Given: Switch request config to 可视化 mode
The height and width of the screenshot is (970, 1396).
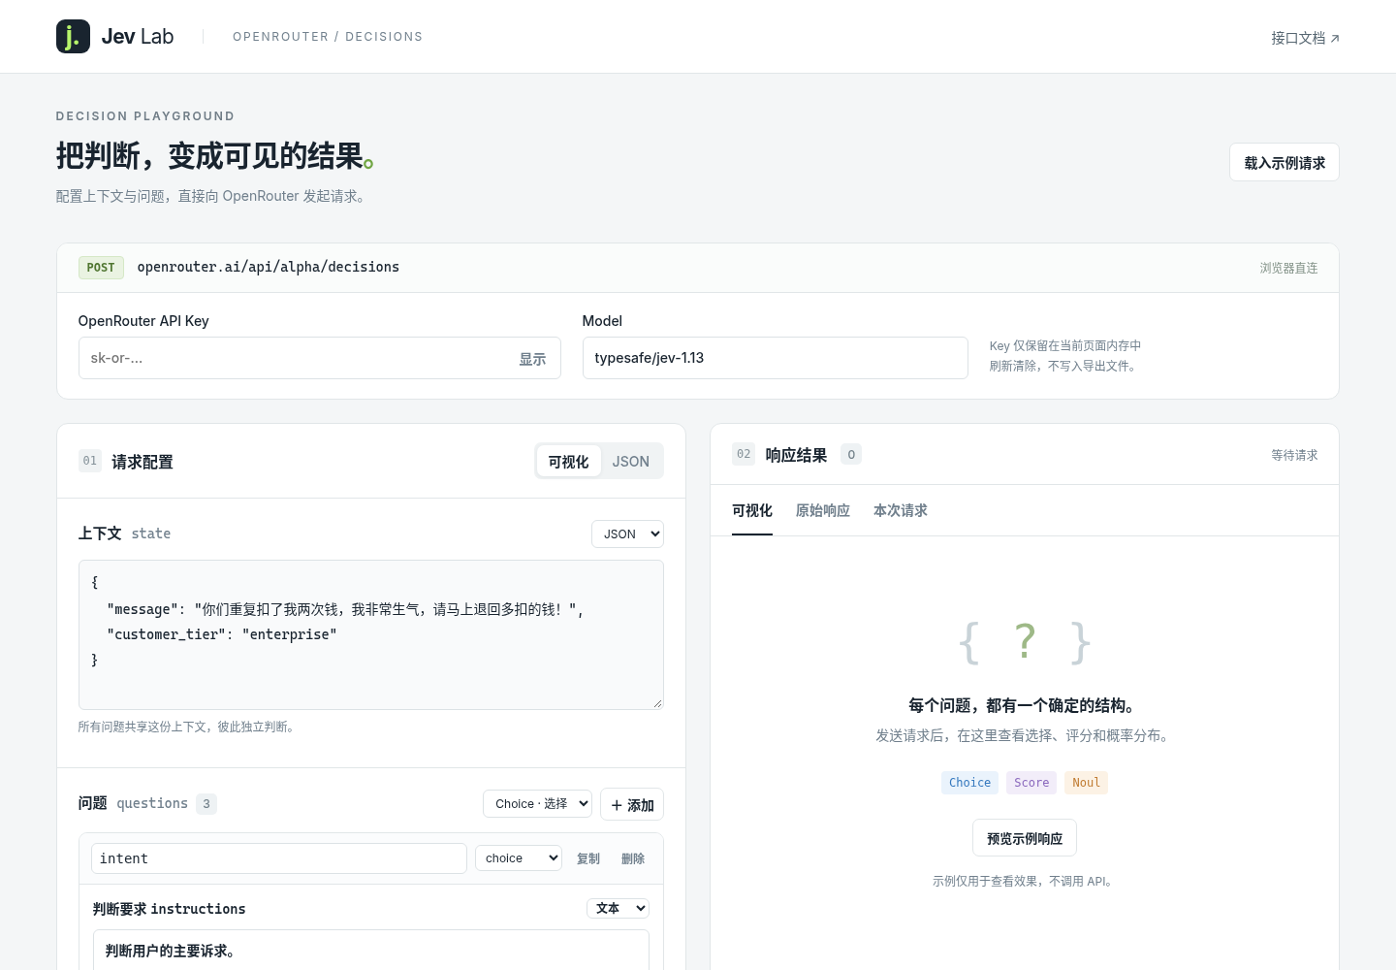Looking at the screenshot, I should [568, 462].
